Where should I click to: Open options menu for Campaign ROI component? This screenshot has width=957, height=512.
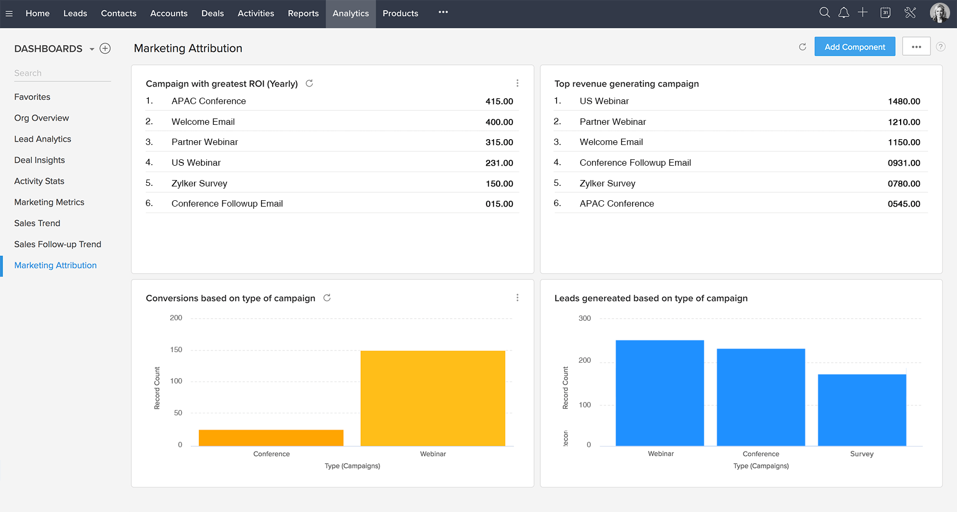(517, 83)
